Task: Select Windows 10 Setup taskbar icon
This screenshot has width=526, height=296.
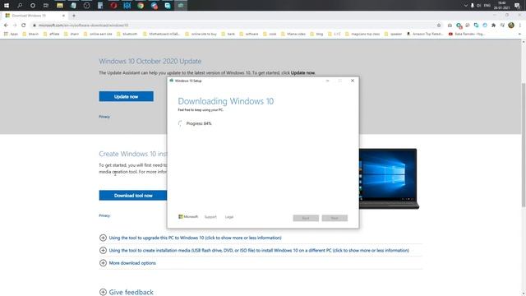Action: [x=181, y=6]
